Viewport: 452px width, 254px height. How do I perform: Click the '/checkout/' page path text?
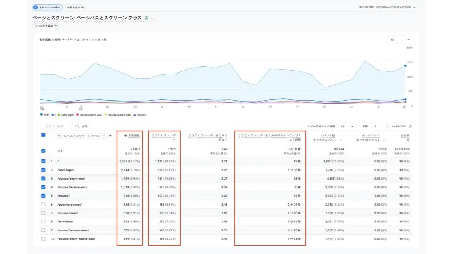[x=65, y=222]
